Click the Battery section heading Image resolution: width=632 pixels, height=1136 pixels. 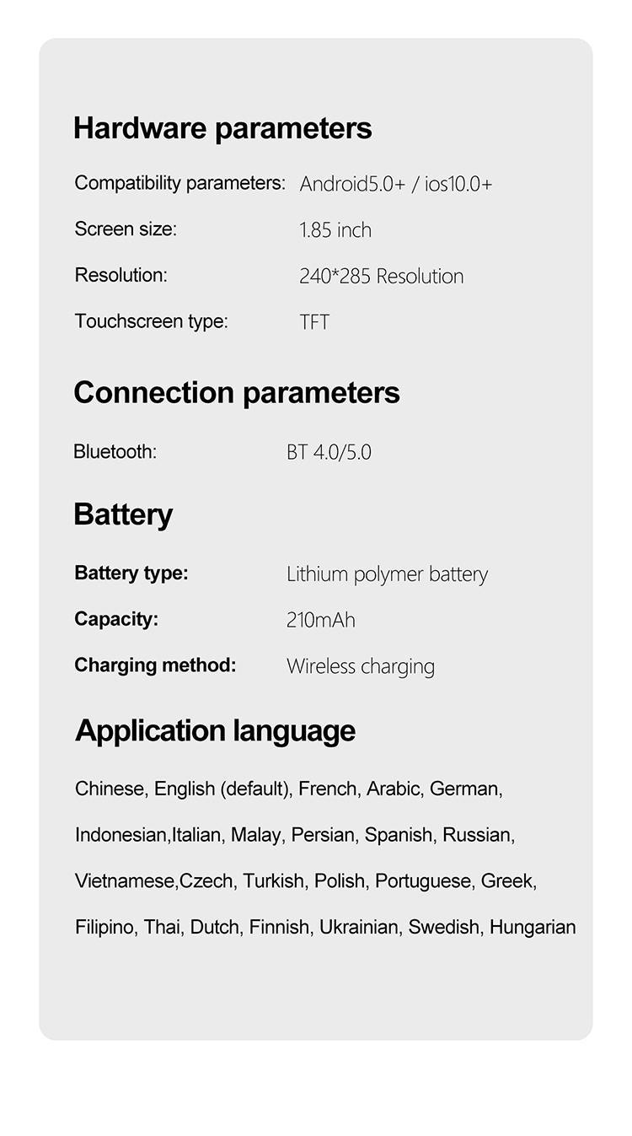tap(123, 514)
